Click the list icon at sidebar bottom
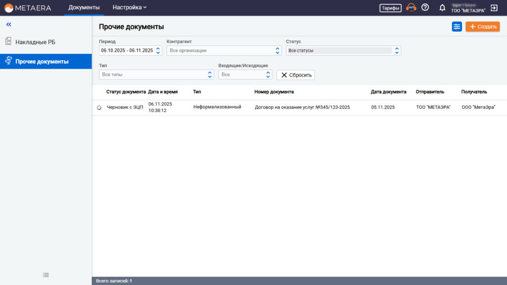Viewport: 507px width, 285px height. coord(46,275)
